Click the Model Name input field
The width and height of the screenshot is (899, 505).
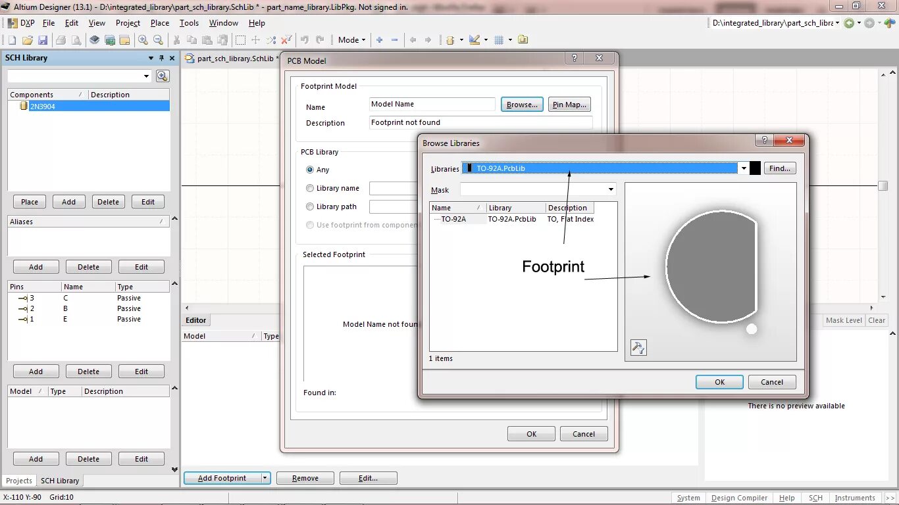432,104
